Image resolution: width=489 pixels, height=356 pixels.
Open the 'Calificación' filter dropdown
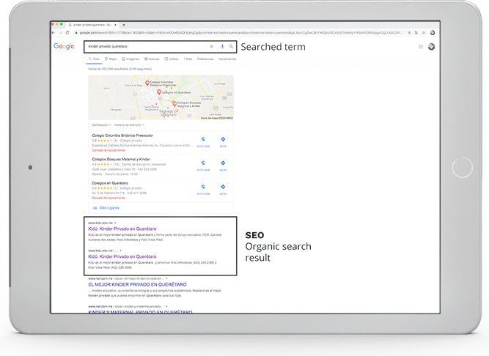101,125
